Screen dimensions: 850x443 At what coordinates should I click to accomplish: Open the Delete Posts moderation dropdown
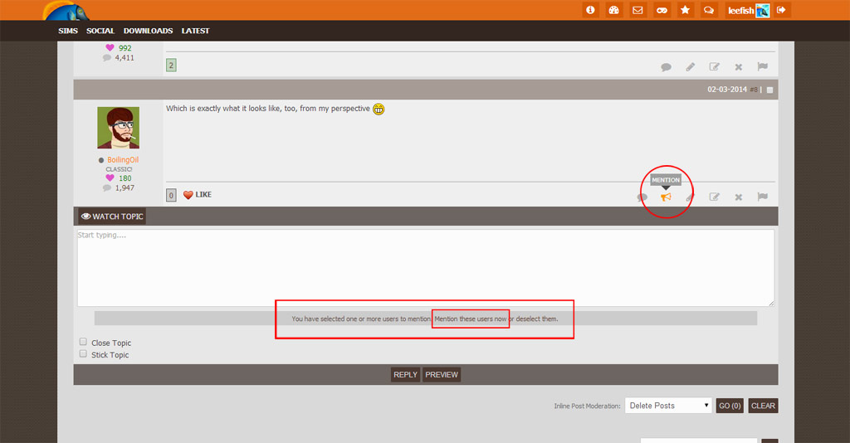668,406
